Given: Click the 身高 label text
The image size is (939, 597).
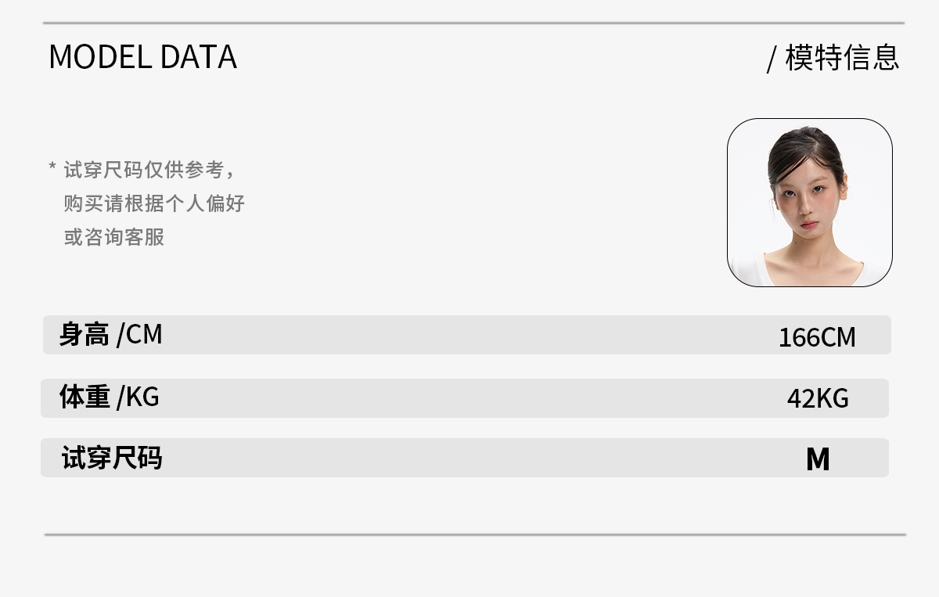Looking at the screenshot, I should (84, 335).
